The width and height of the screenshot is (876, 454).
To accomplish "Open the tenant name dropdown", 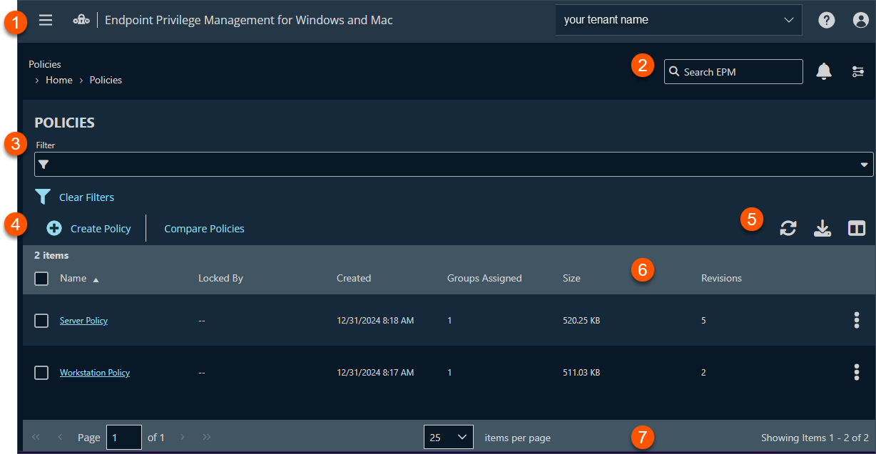I will click(x=679, y=20).
